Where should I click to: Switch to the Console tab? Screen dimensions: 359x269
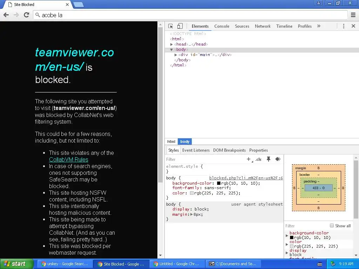pos(222,26)
